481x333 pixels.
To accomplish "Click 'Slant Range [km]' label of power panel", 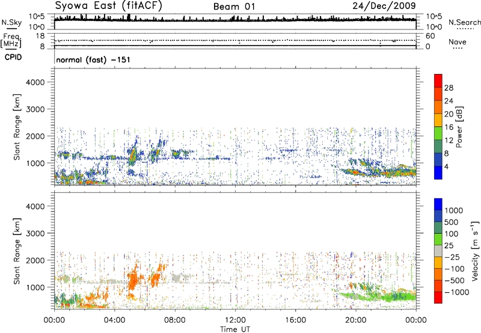I will (x=17, y=127).
